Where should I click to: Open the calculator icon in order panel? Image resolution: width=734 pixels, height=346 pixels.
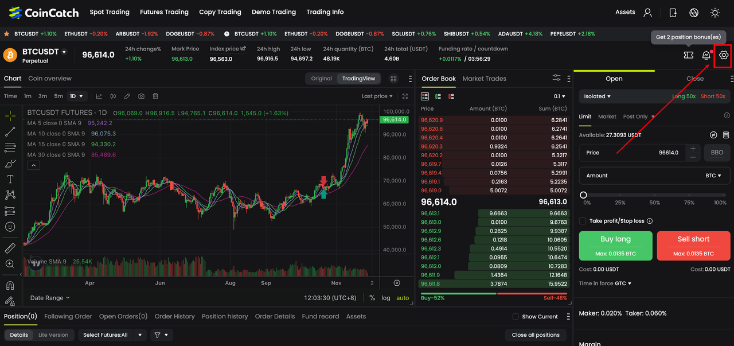tap(726, 135)
